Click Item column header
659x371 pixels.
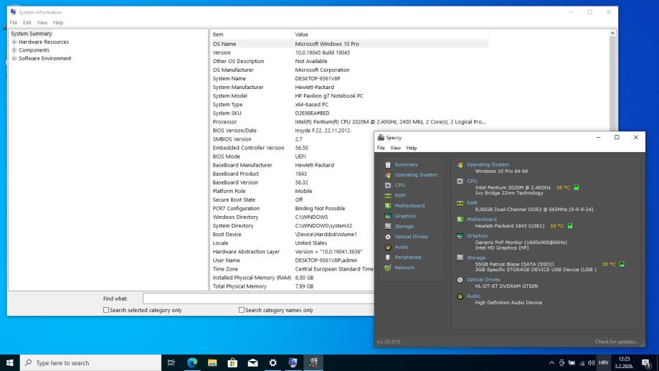pyautogui.click(x=251, y=34)
